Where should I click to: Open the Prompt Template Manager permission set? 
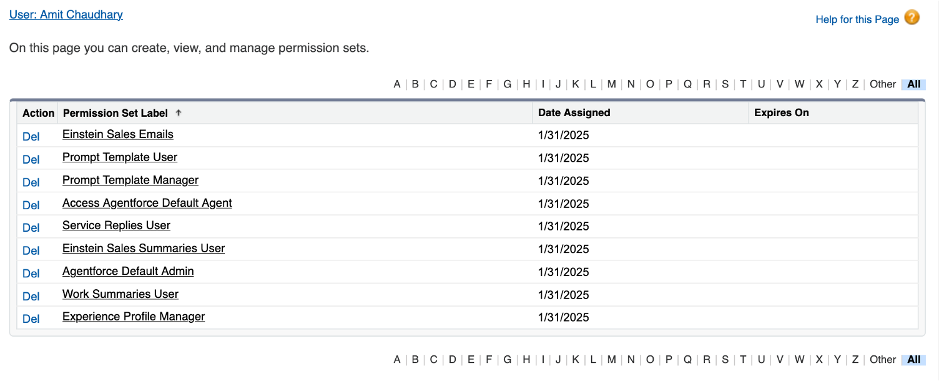[130, 180]
